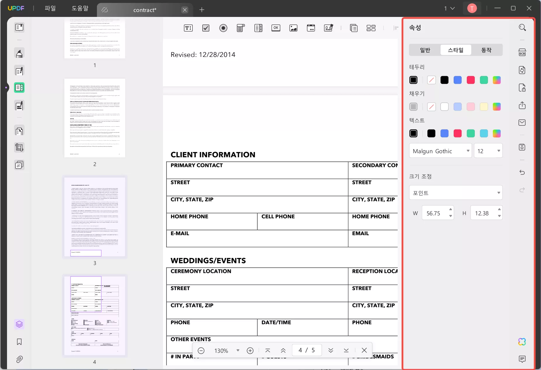Increase the W width value
This screenshot has height=370, width=541.
[x=450, y=210]
